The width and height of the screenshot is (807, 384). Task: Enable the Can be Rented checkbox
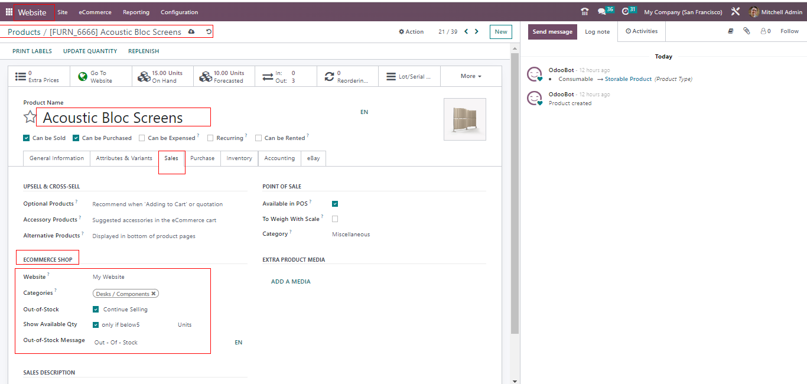(x=258, y=138)
